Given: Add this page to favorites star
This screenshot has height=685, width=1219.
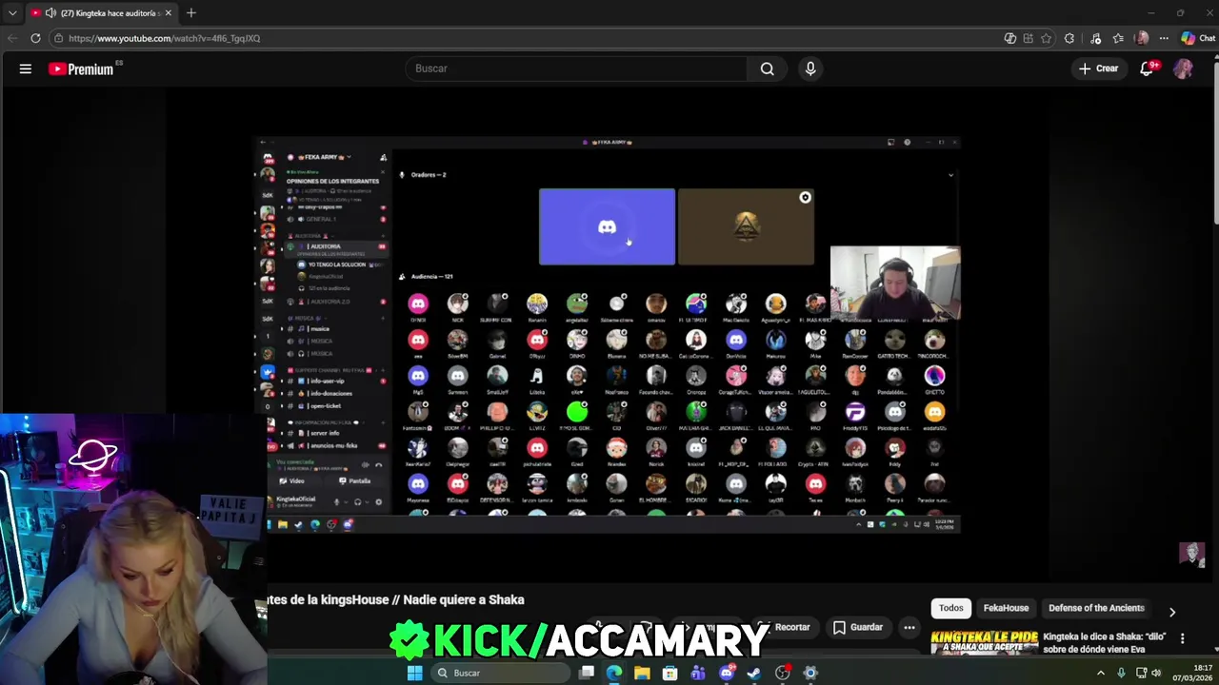Looking at the screenshot, I should coord(1046,38).
